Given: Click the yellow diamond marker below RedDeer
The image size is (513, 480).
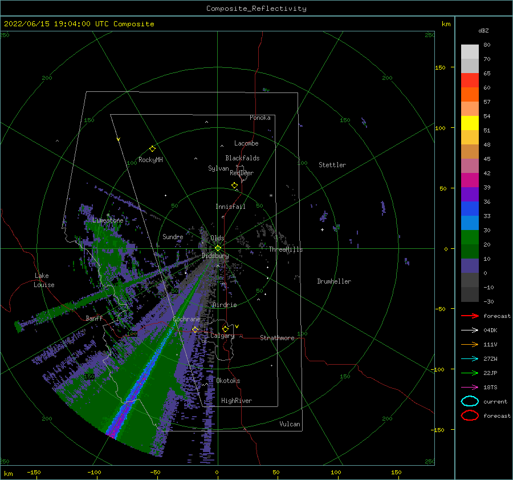Looking at the screenshot, I should 234,185.
